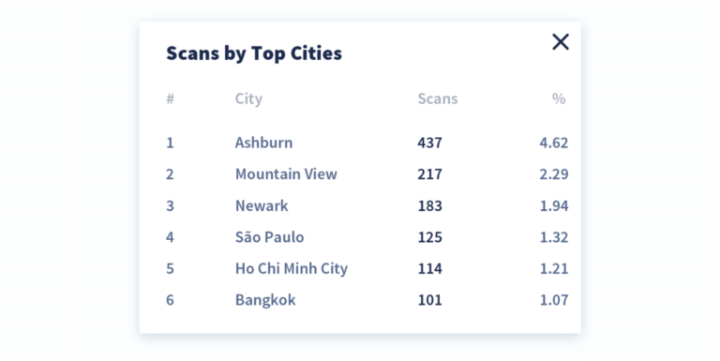Click the Bangkok city name

[x=265, y=300]
